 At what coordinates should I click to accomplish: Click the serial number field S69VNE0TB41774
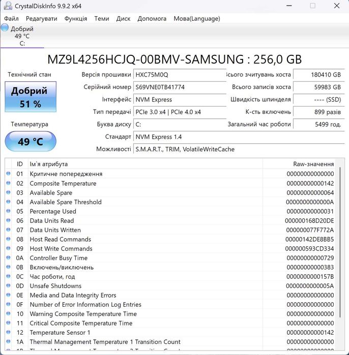coord(180,87)
